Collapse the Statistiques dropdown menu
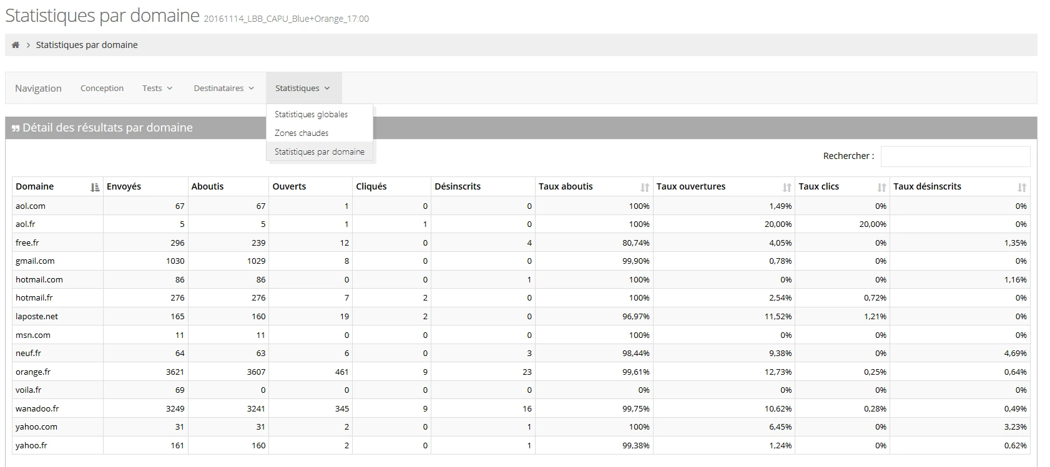The height and width of the screenshot is (467, 1050). 303,88
